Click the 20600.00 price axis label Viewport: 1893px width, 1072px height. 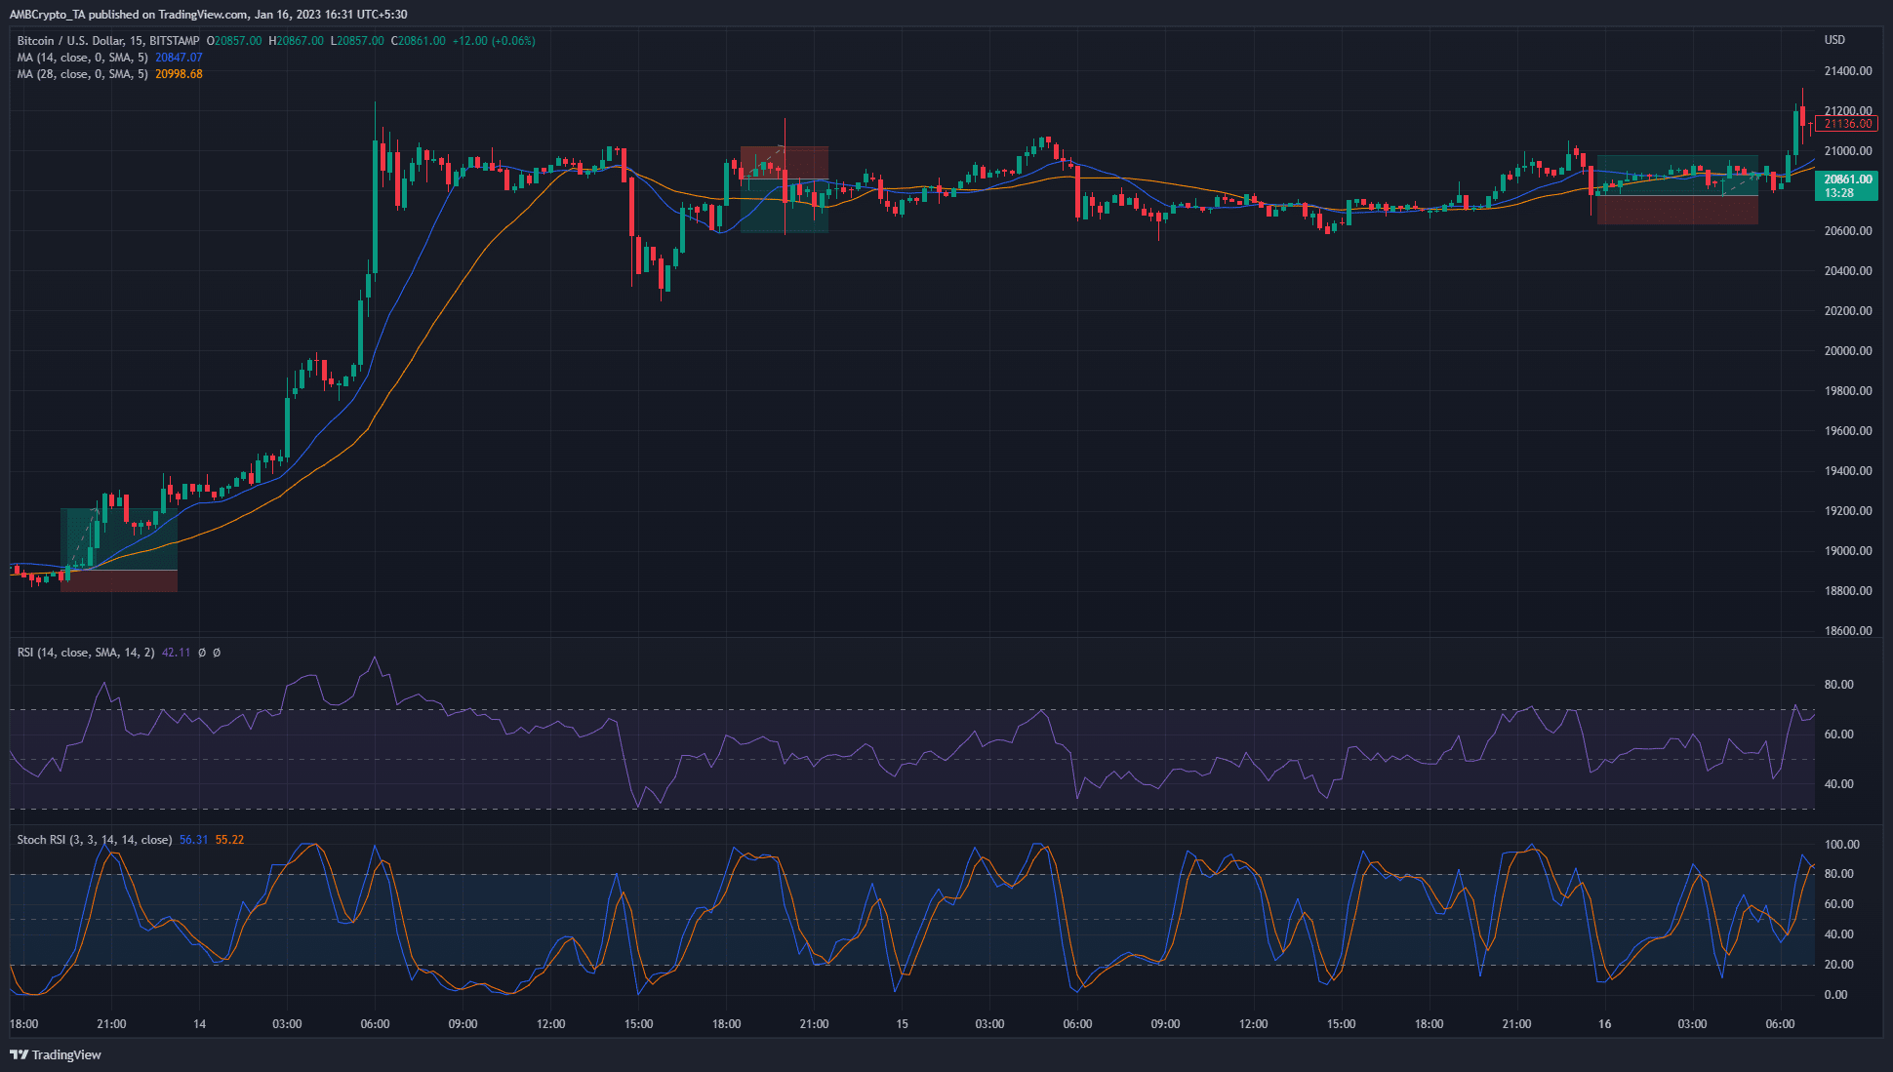pyautogui.click(x=1848, y=231)
